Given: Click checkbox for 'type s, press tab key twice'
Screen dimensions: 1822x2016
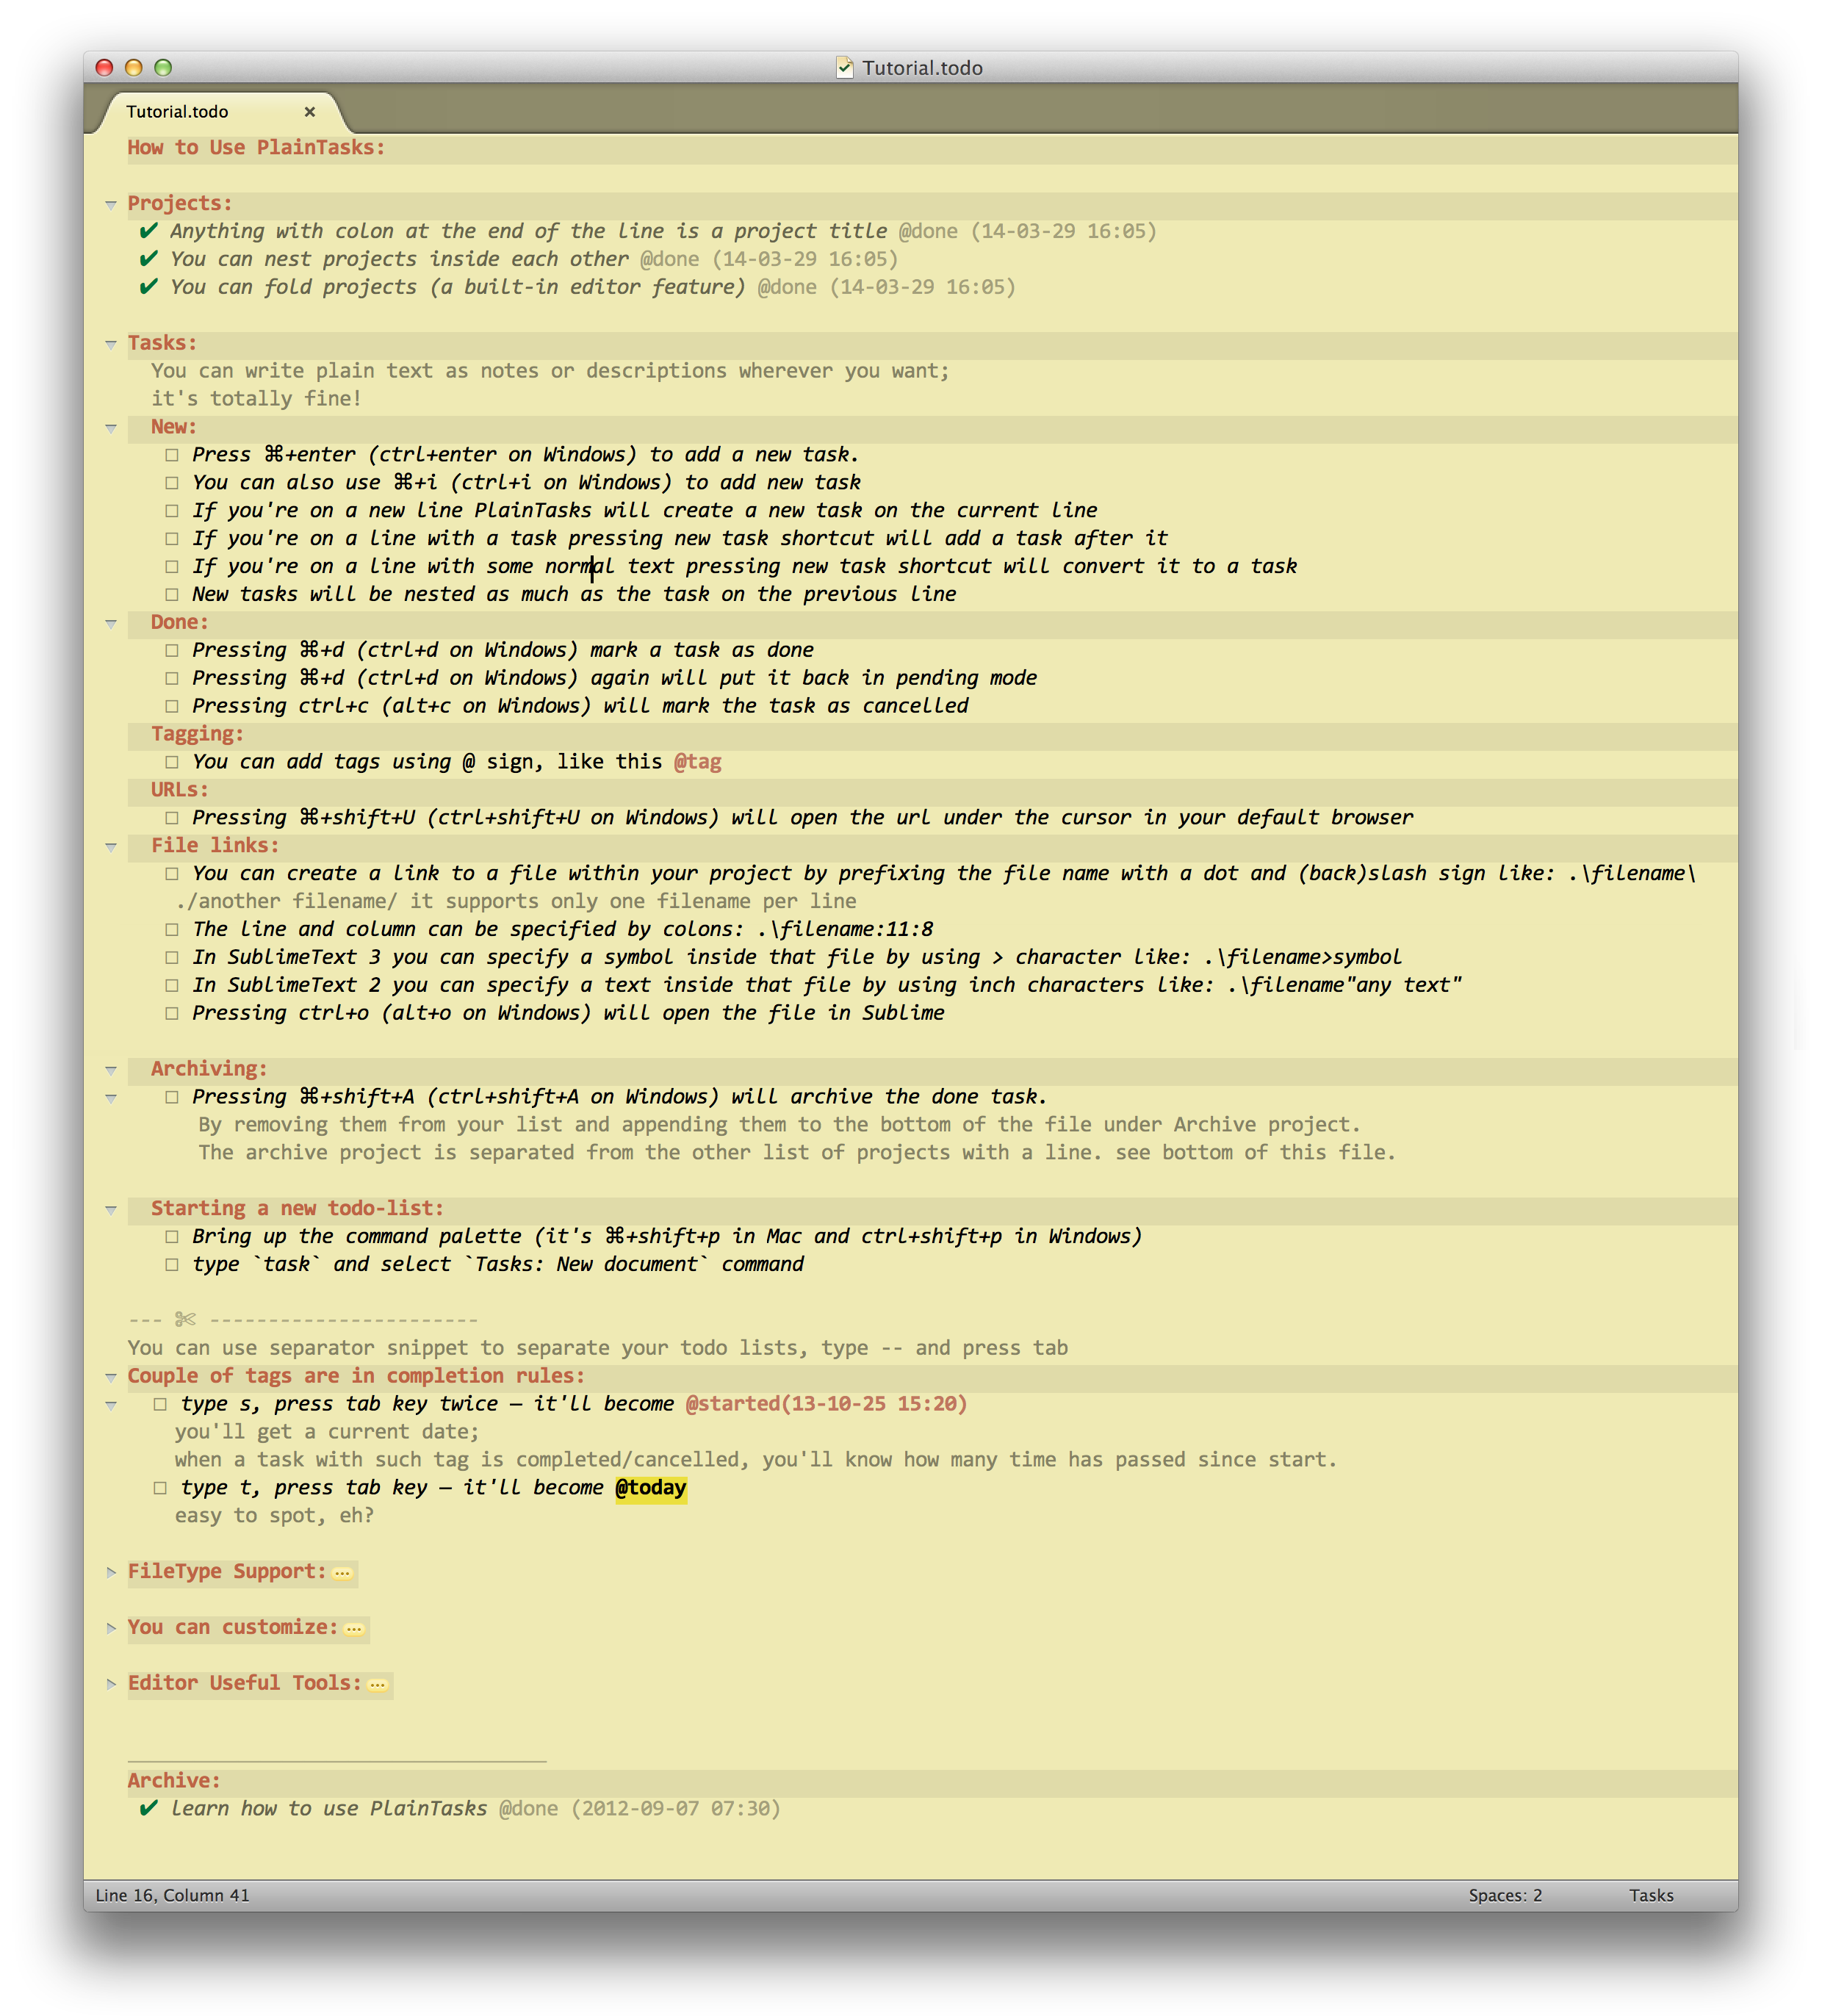Looking at the screenshot, I should click(160, 1405).
